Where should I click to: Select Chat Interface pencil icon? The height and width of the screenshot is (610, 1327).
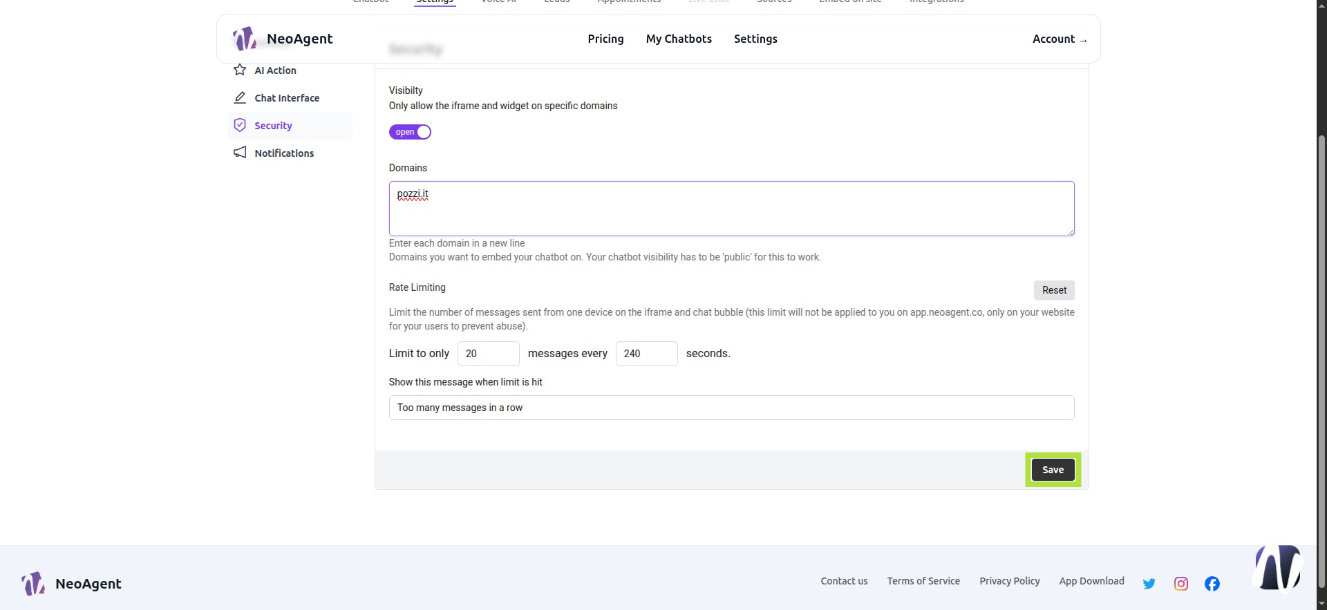click(x=240, y=97)
